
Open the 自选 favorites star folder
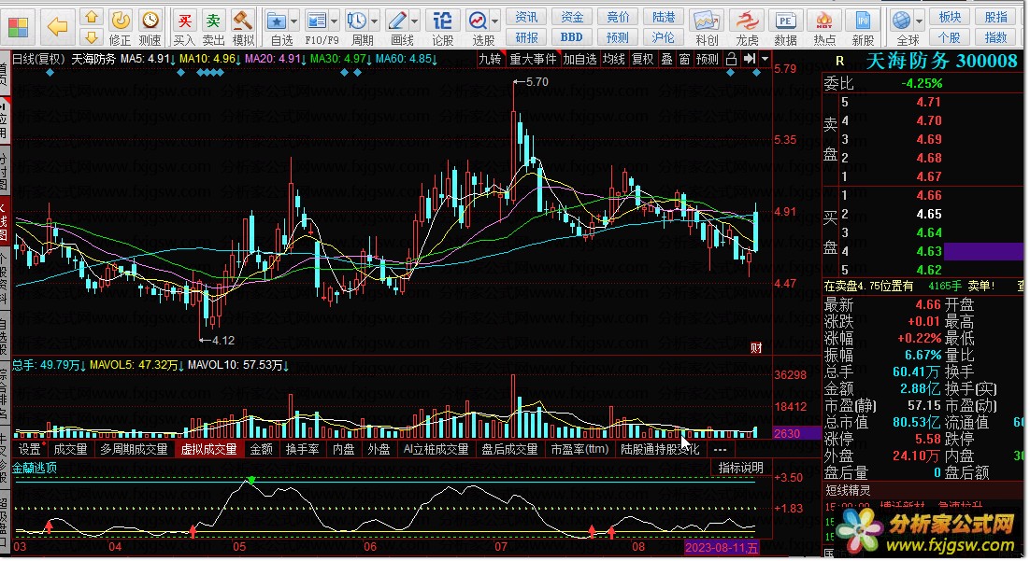click(277, 21)
